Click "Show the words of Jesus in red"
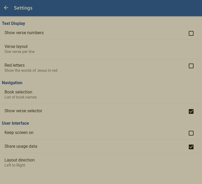202x184 pixels. [31, 70]
